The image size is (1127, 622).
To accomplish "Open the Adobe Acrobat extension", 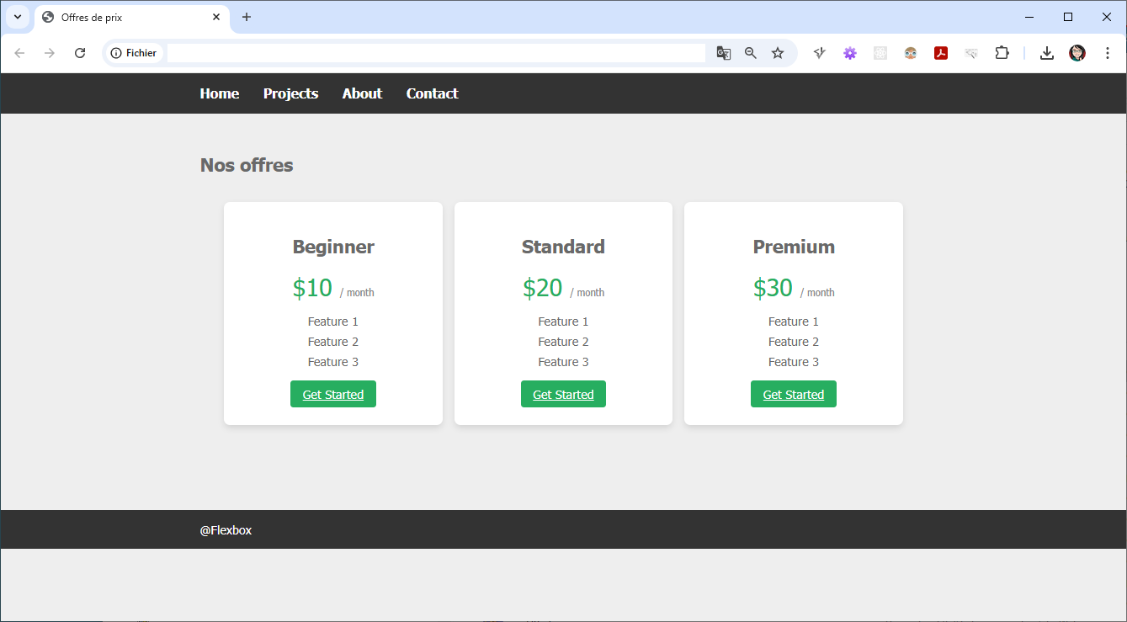I will [x=941, y=53].
